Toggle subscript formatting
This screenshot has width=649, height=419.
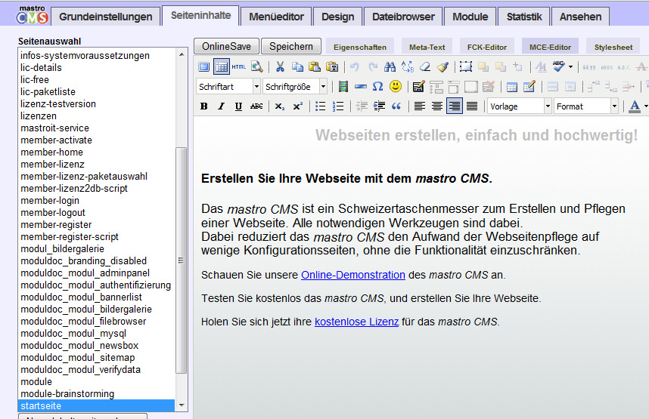tap(280, 106)
